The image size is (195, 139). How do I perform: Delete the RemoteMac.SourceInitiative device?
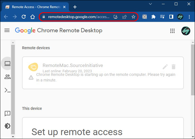coord(174,67)
